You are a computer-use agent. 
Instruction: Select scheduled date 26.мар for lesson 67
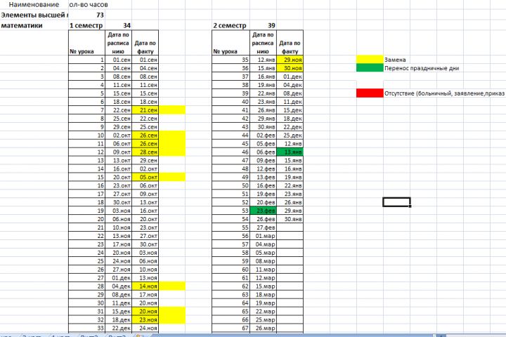click(x=264, y=328)
